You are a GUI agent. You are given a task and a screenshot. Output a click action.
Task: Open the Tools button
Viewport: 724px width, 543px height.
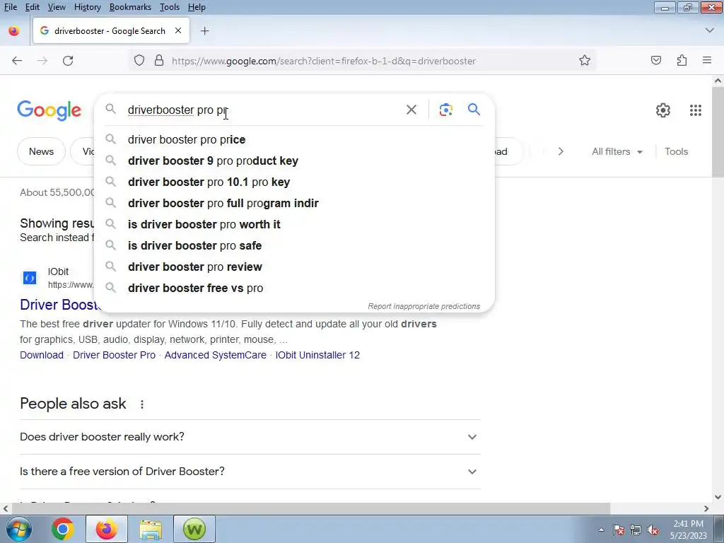pos(676,151)
